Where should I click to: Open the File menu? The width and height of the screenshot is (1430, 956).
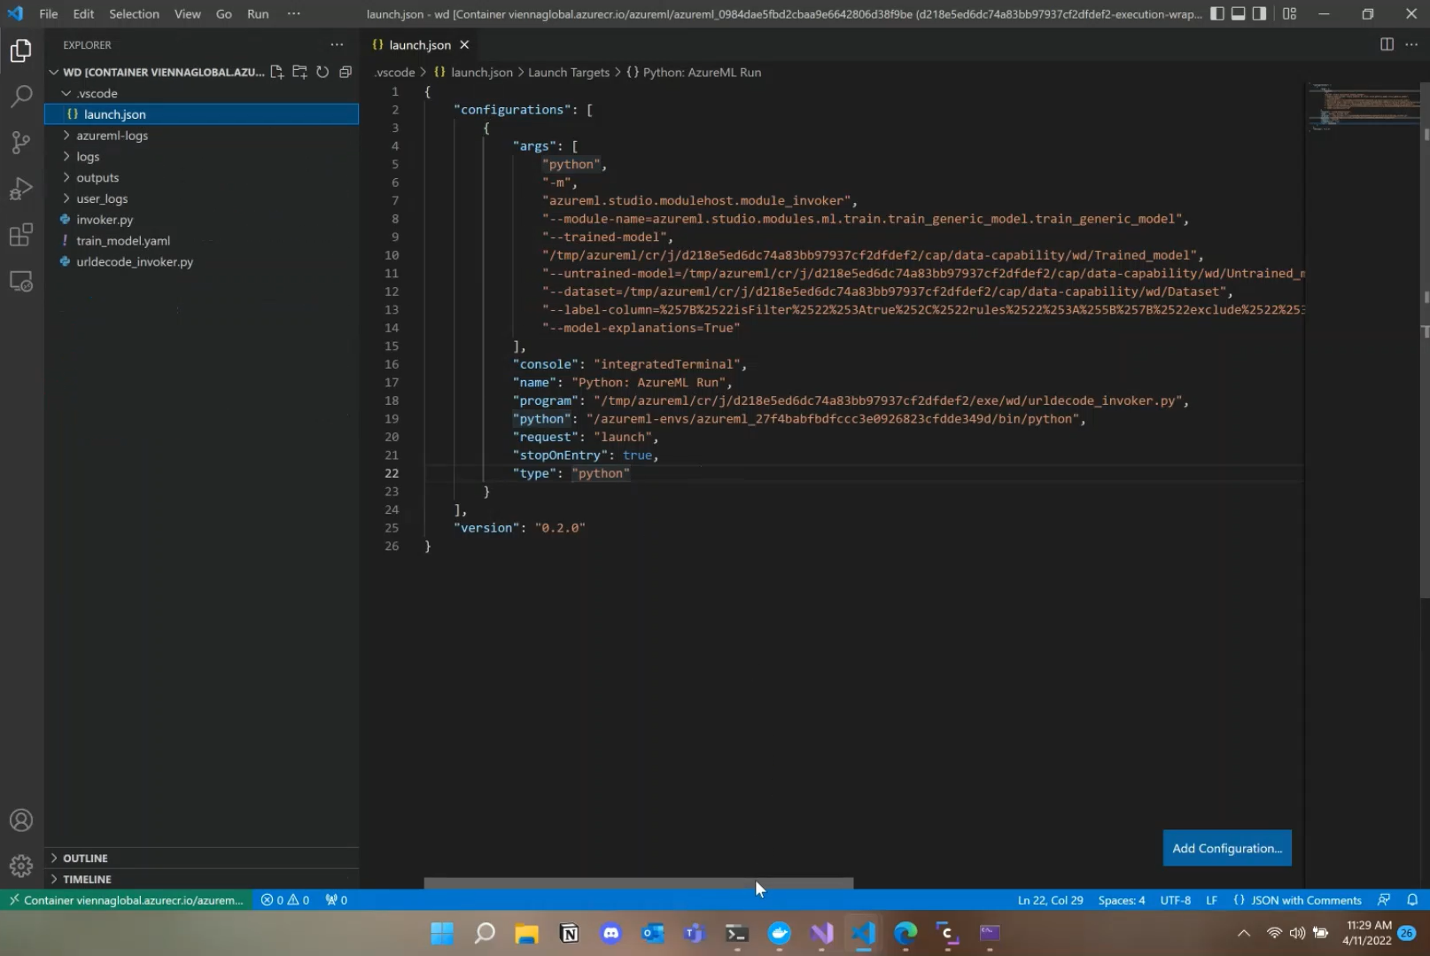coord(49,13)
